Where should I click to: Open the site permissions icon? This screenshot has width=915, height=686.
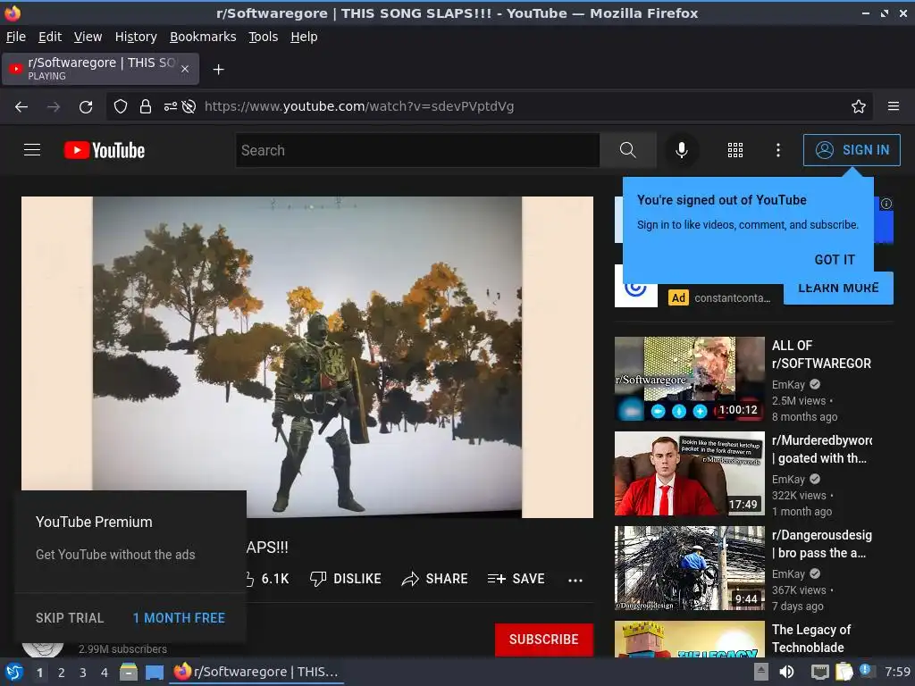pyautogui.click(x=170, y=107)
